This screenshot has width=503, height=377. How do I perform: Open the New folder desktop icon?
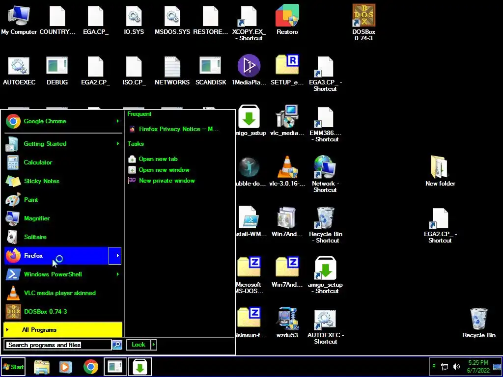[440, 171]
